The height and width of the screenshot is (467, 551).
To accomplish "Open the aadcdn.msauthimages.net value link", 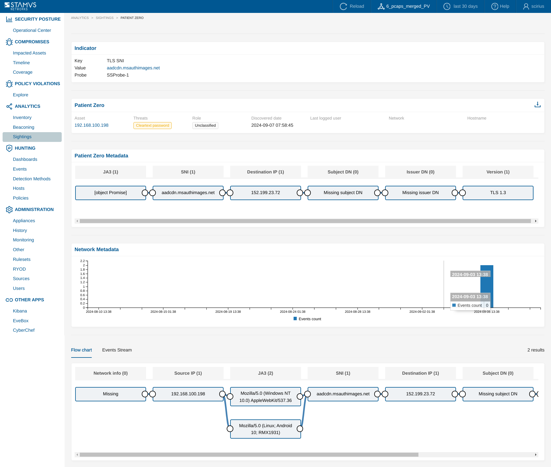I will click(133, 68).
